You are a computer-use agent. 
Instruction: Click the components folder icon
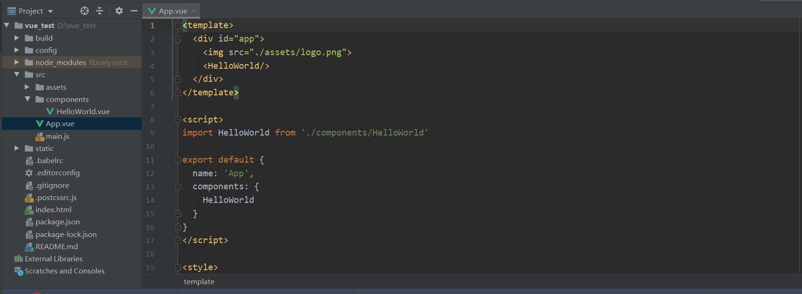pos(39,99)
